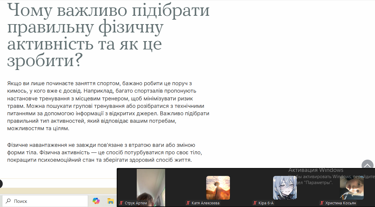Screen dimensions: 375x207
Task: Select Христина Косьян's avatar thumbnail
Action: pos(352,188)
